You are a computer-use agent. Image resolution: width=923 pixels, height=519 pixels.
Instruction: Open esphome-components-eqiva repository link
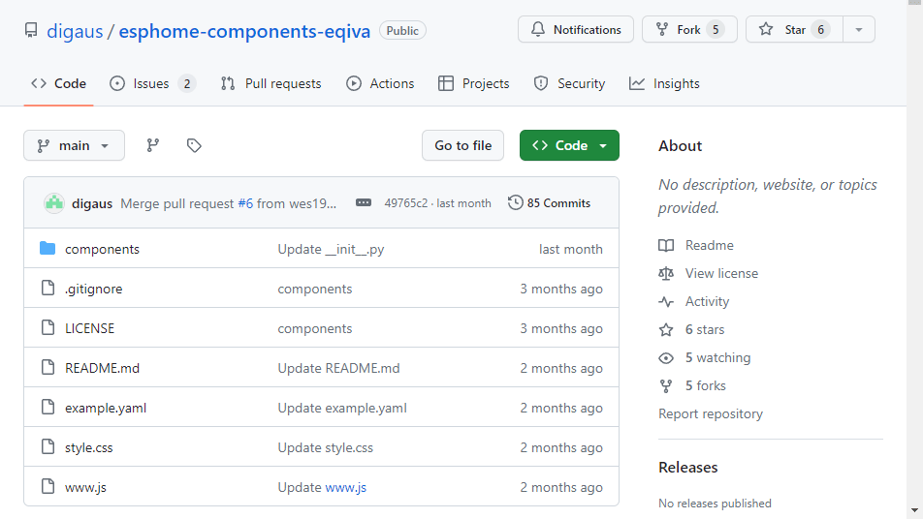[244, 31]
